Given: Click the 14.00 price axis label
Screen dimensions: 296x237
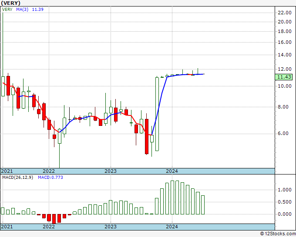Looking at the screenshot, I should click(x=285, y=55).
